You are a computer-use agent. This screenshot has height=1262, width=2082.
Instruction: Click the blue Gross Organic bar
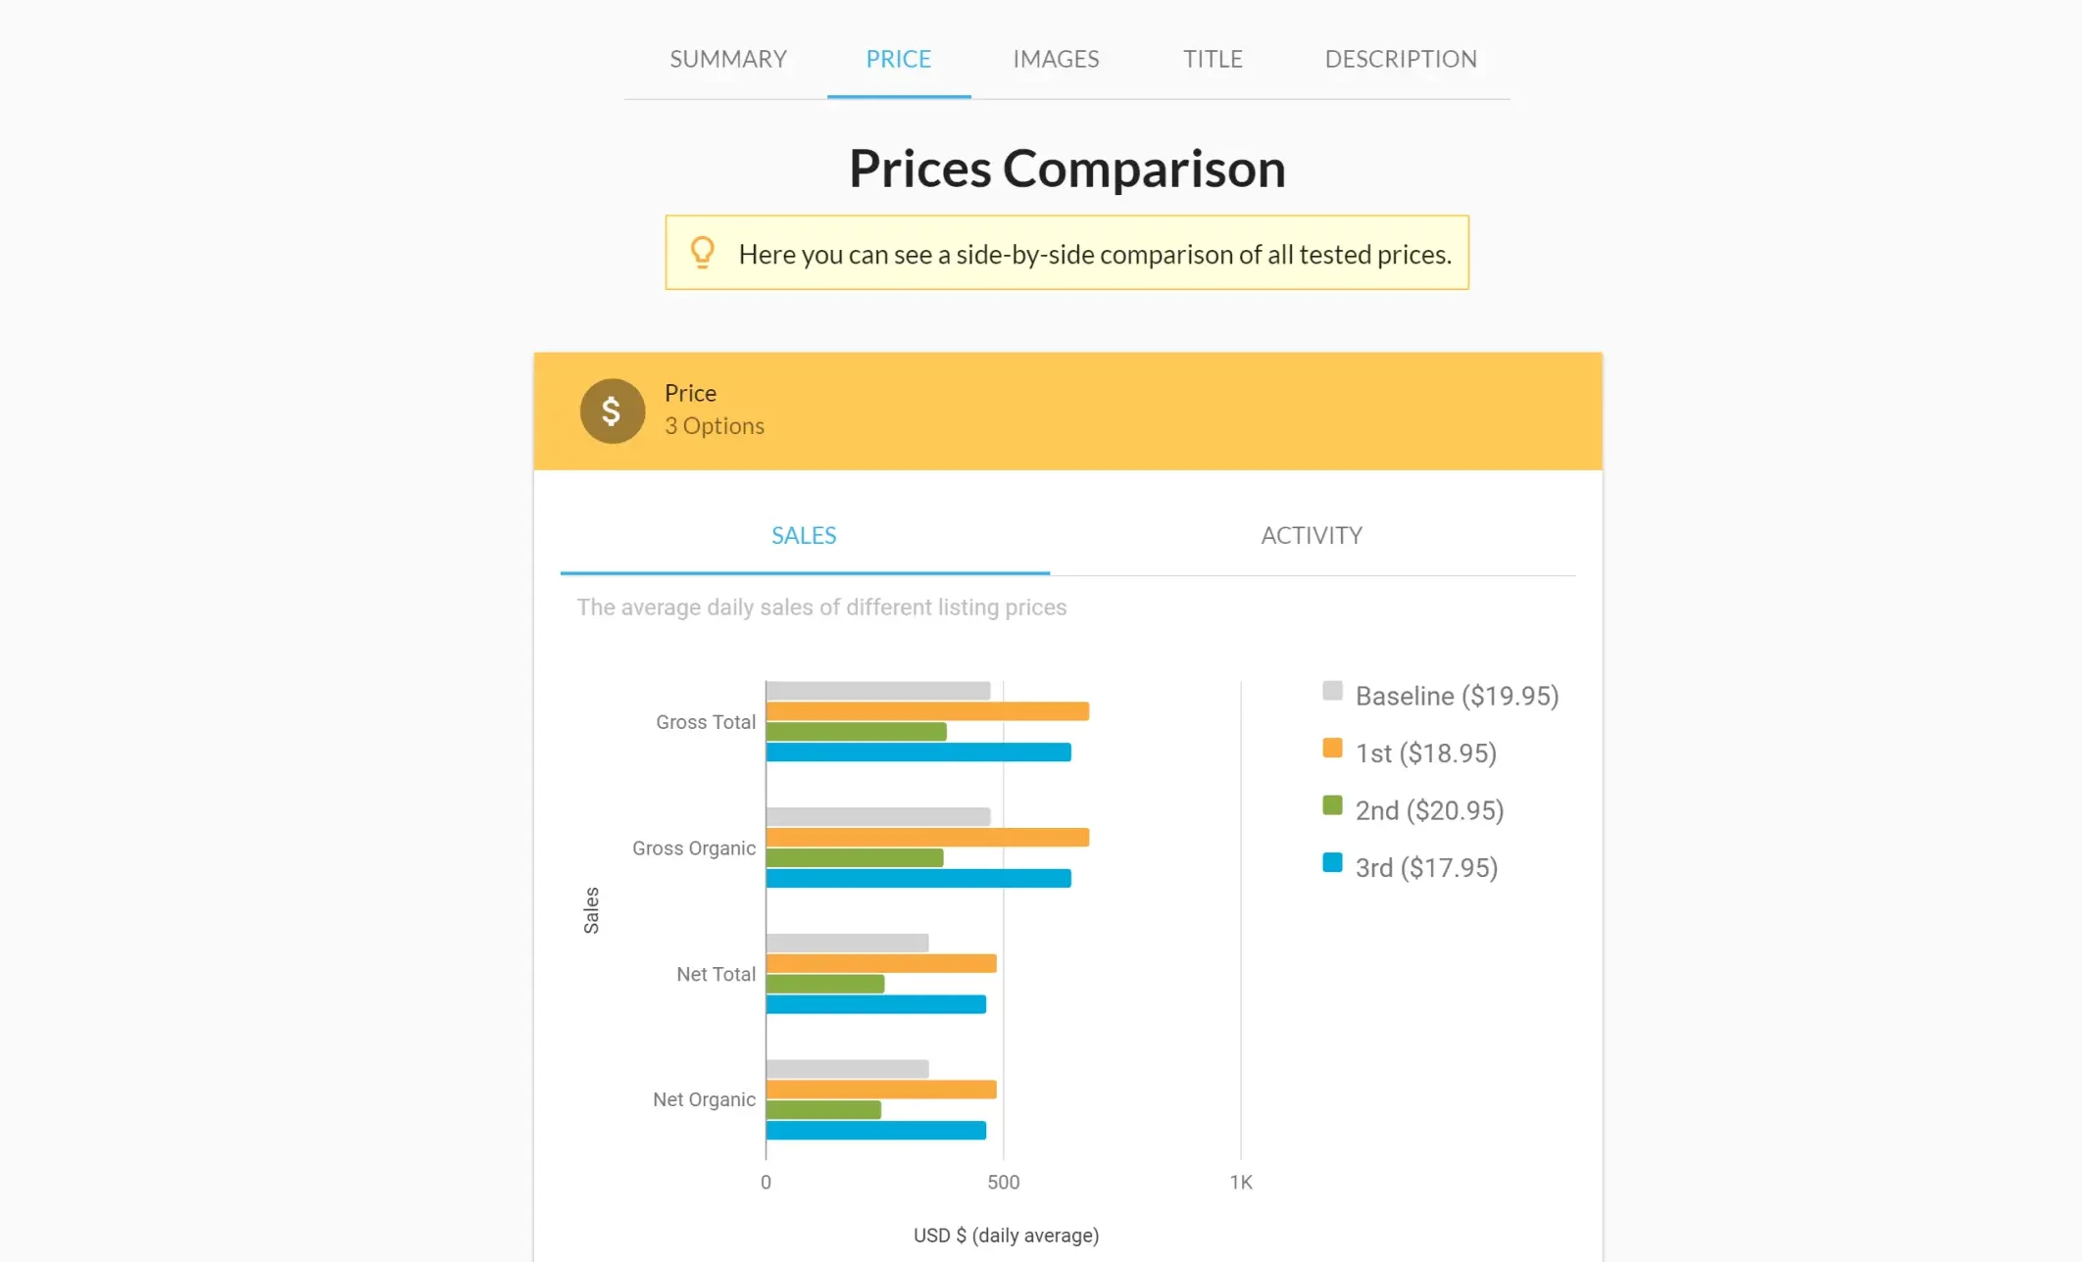(x=918, y=879)
